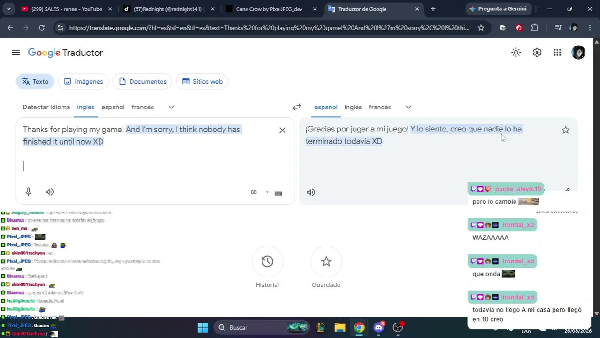The height and width of the screenshot is (338, 600).
Task: Clear the source text with X
Action: [282, 130]
